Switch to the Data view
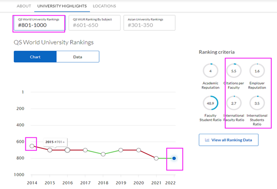Viewport: 277px width, 189px height. coord(78,57)
